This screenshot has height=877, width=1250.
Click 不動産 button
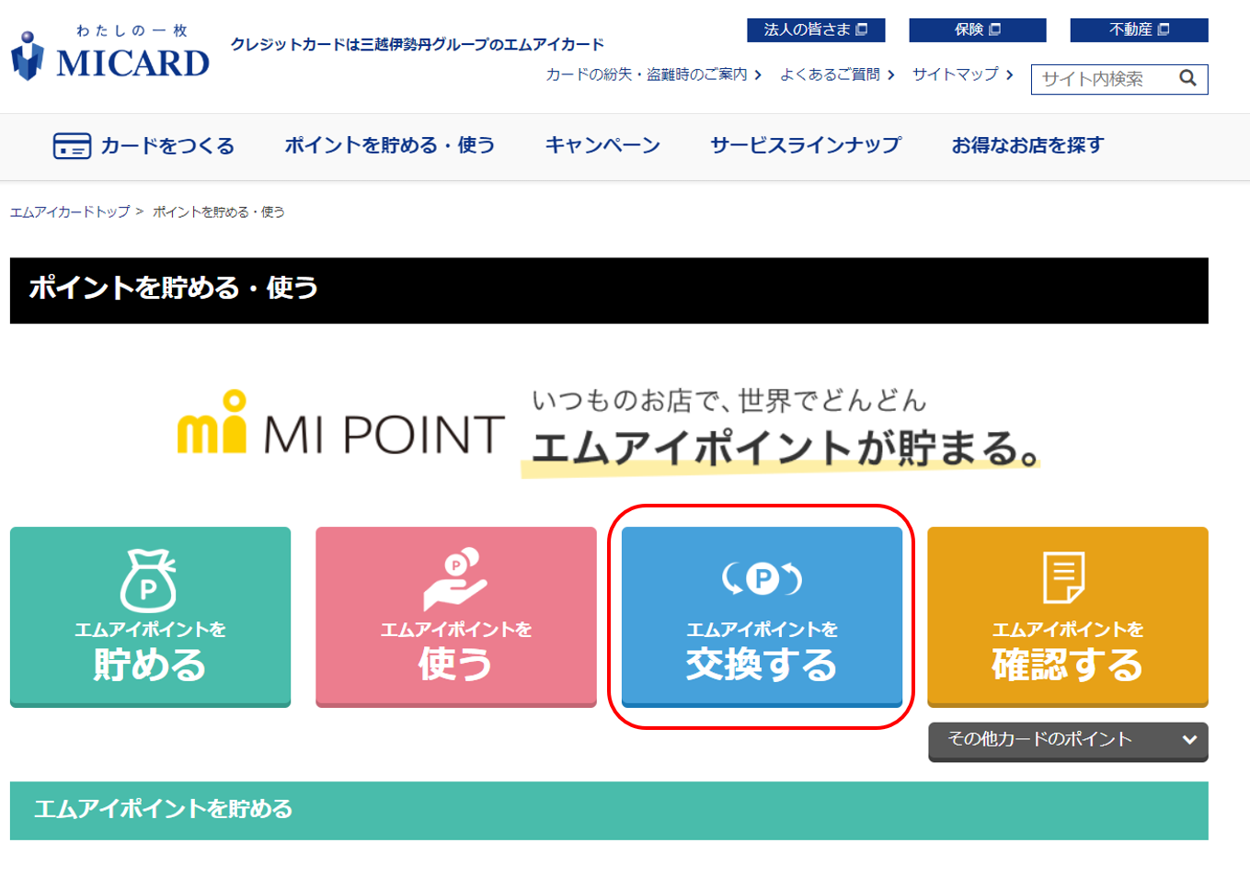pos(1139,30)
